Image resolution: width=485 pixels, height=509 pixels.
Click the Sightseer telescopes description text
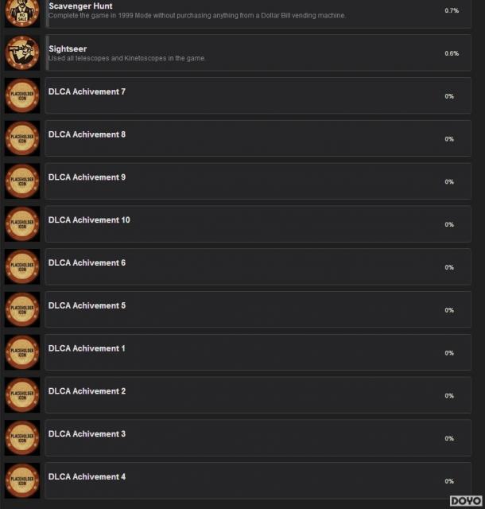click(x=126, y=58)
